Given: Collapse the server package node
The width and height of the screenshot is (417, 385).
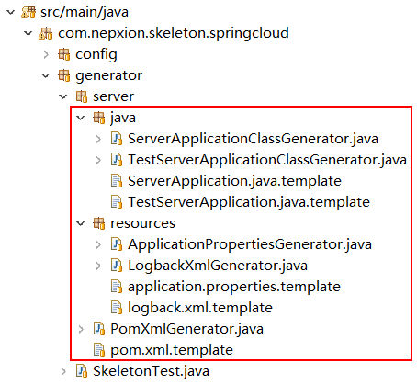Looking at the screenshot, I should pos(63,96).
